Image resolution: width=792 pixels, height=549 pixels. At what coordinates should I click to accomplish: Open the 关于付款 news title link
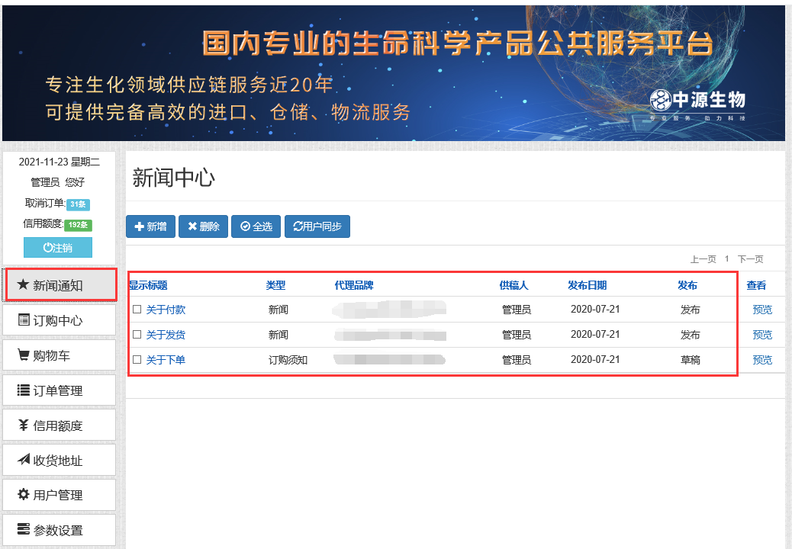click(166, 310)
